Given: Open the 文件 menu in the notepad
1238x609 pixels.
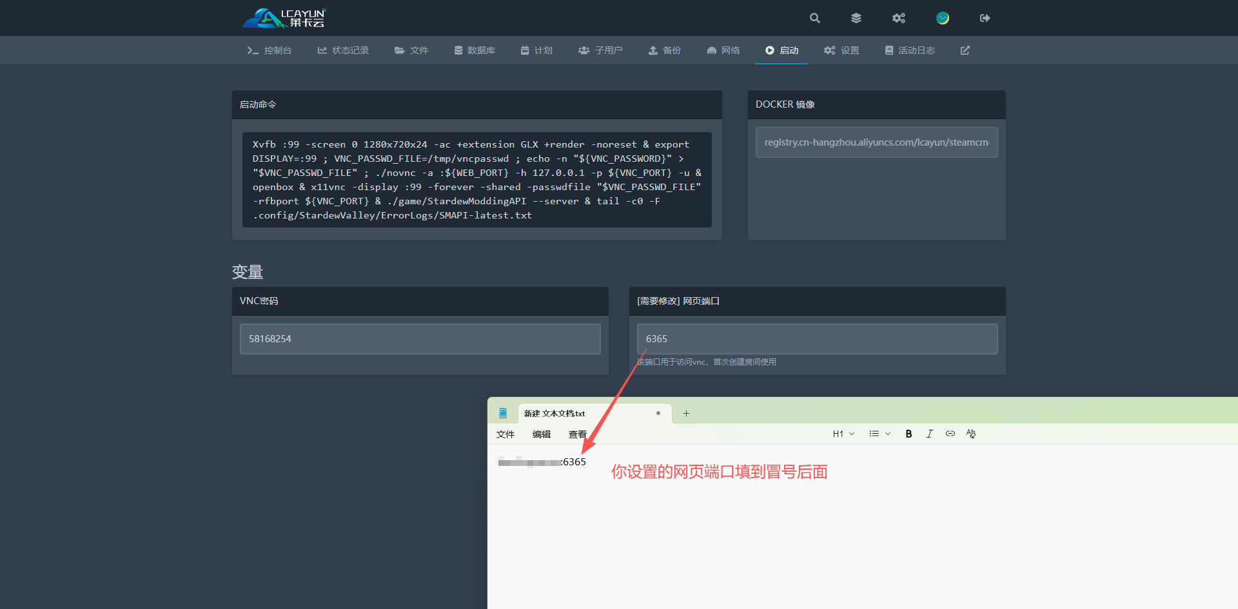Looking at the screenshot, I should tap(506, 434).
